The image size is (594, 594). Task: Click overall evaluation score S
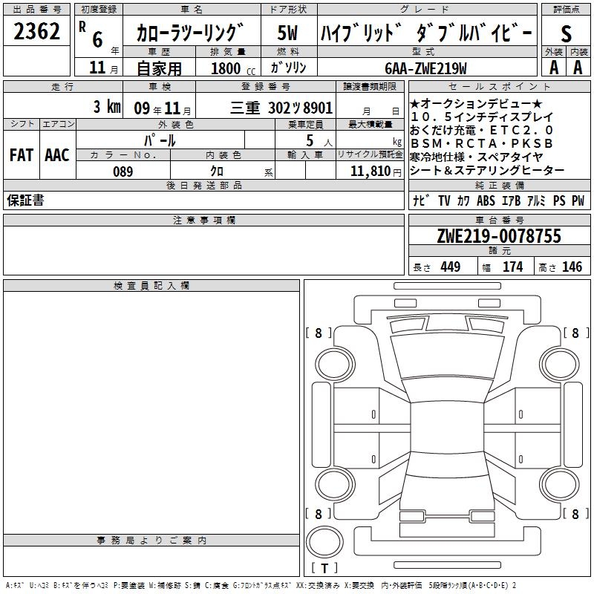[x=566, y=33]
